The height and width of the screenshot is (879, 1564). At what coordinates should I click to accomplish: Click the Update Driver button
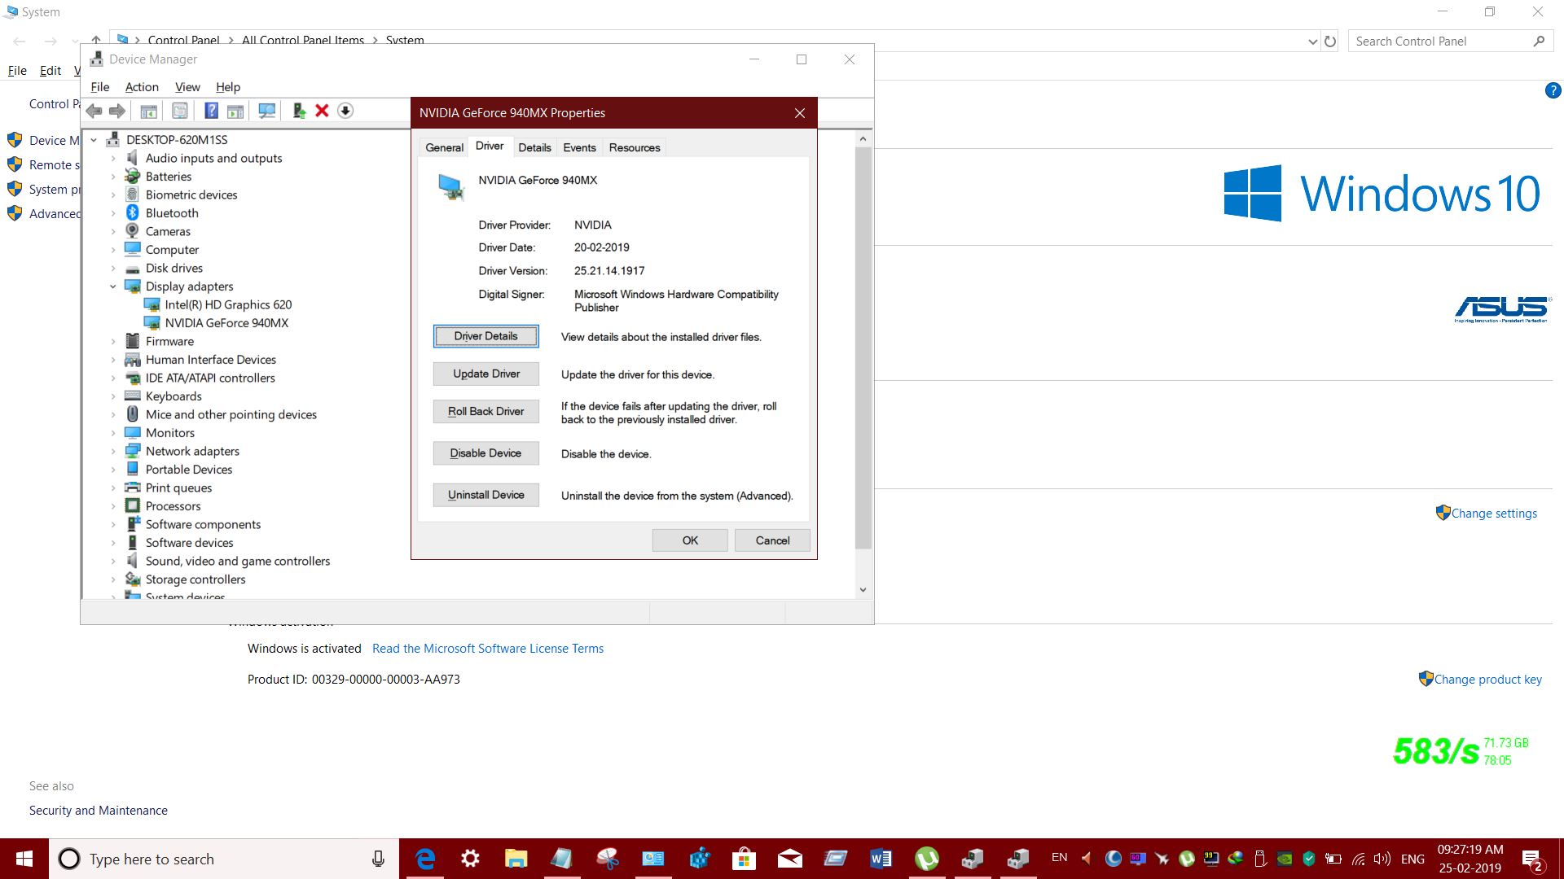485,374
